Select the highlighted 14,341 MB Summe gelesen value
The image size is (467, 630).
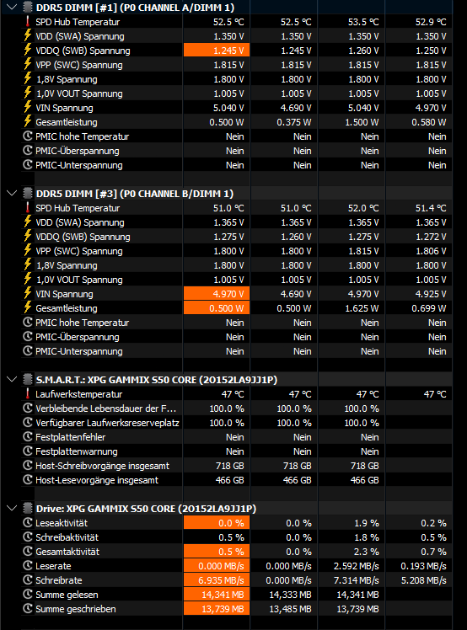(217, 595)
